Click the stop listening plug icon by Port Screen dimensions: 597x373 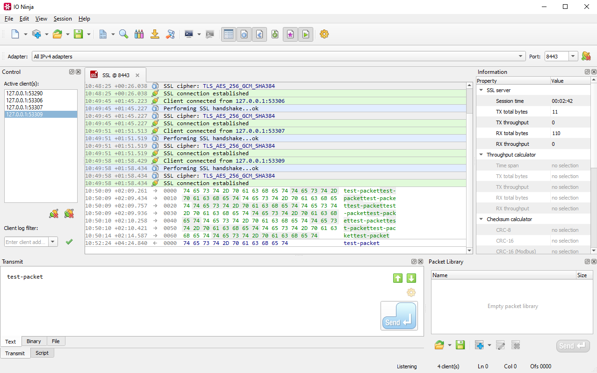click(x=586, y=57)
